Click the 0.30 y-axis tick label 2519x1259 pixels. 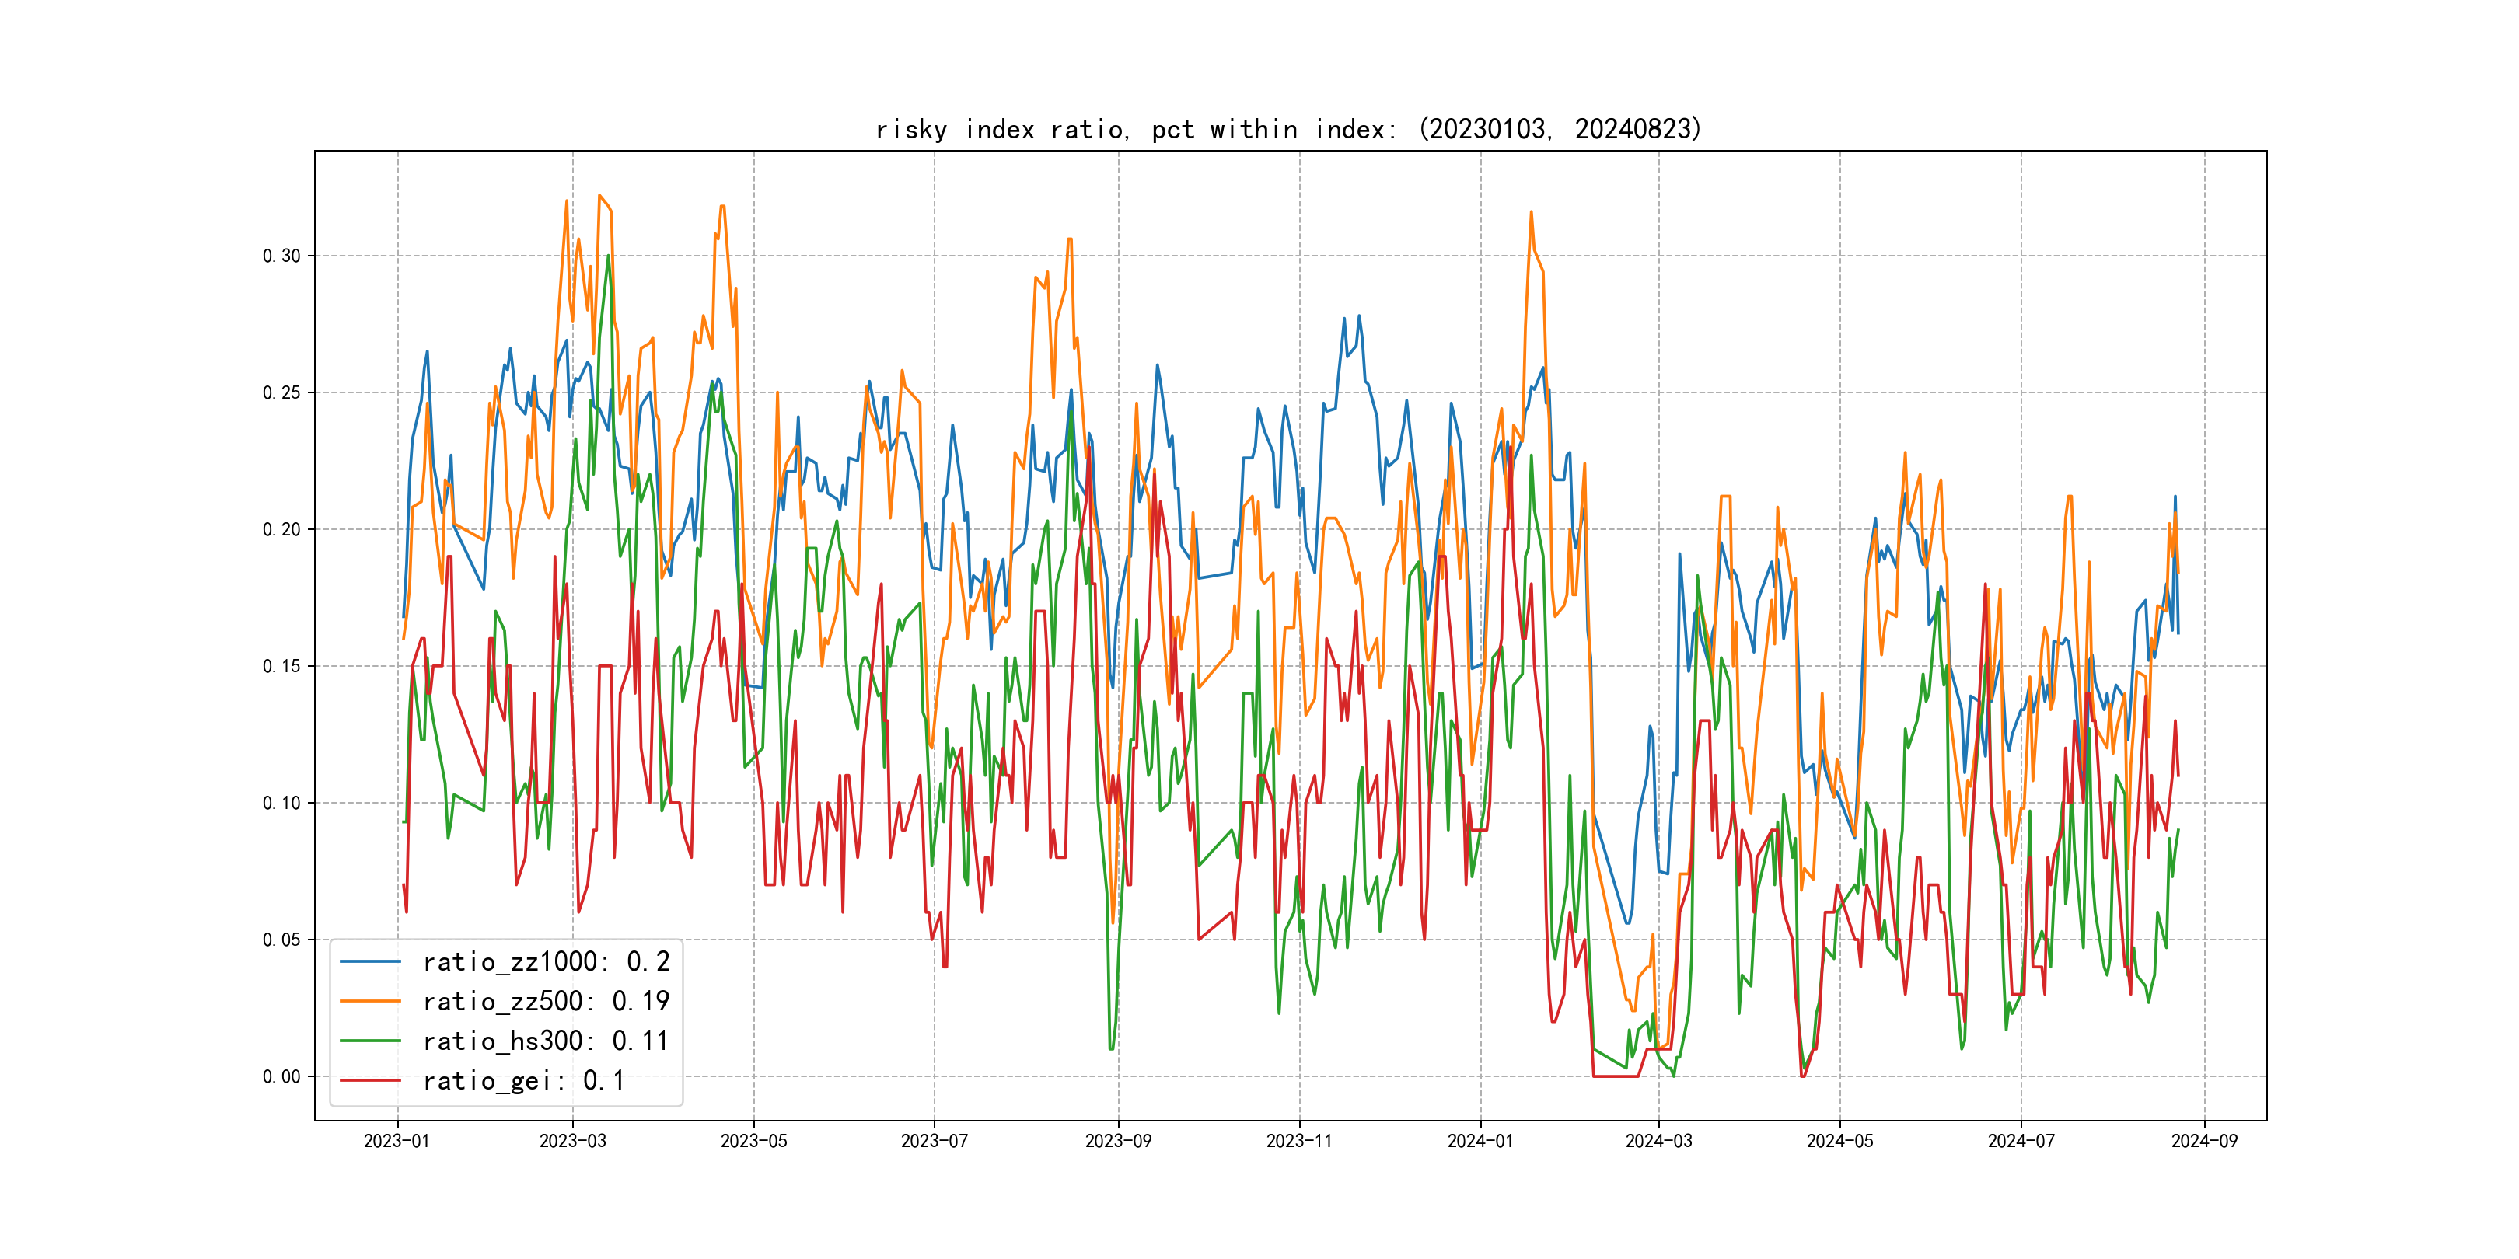tap(281, 256)
